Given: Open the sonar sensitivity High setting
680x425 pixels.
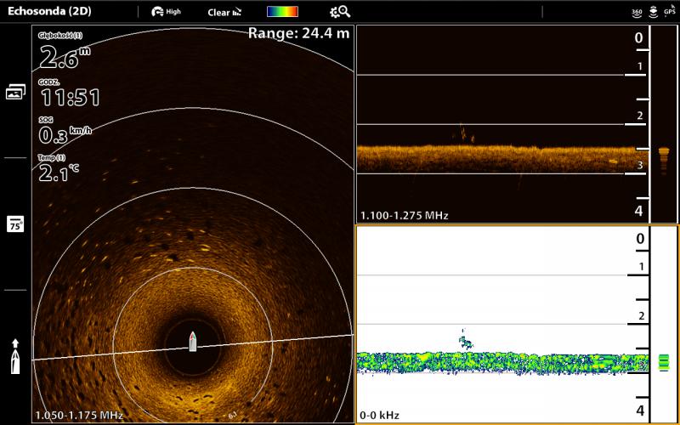Looking at the screenshot, I should (x=166, y=12).
